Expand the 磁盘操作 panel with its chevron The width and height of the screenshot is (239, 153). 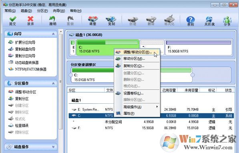point(53,147)
